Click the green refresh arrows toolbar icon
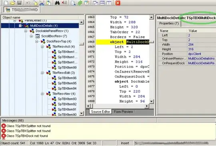The height and width of the screenshot is (146, 216). coord(80,3)
